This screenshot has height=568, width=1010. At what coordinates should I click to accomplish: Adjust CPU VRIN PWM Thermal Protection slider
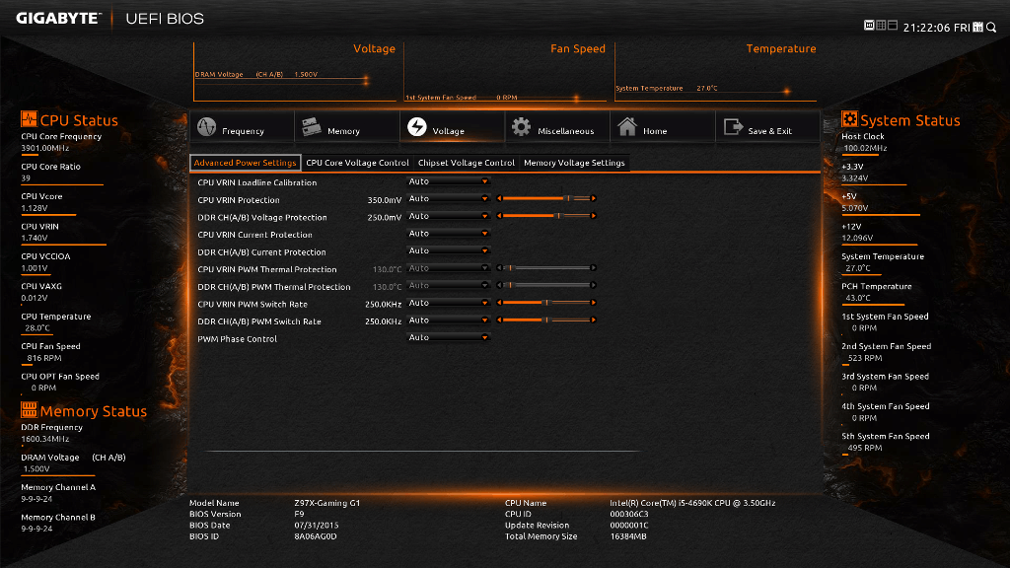click(x=546, y=268)
